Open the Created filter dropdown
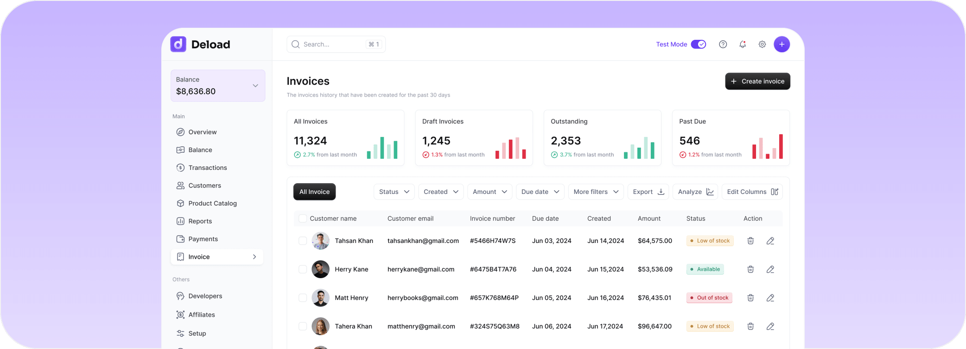 pyautogui.click(x=441, y=192)
